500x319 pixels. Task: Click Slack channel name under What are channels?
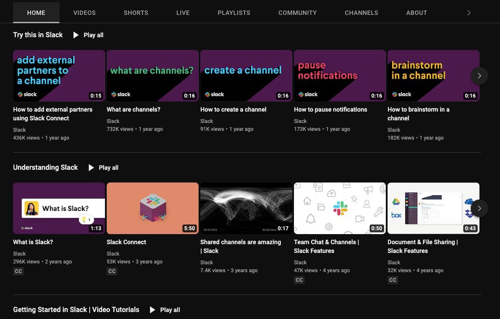click(x=113, y=121)
